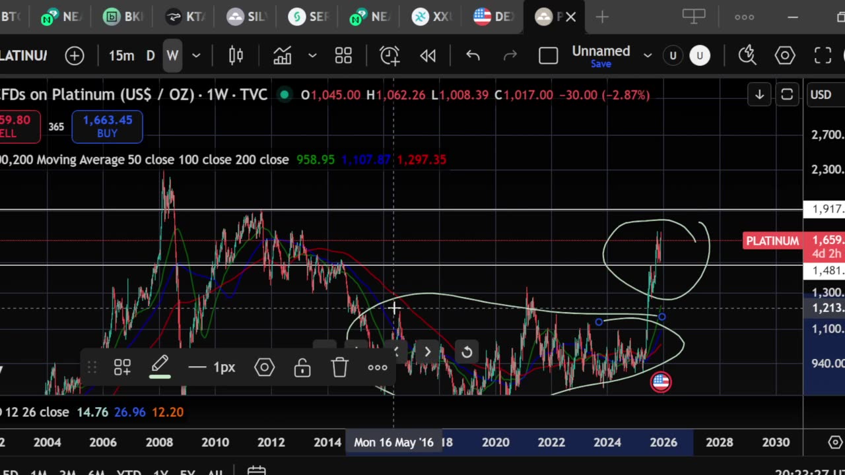This screenshot has height=475, width=845.
Task: Switch to the KT/ browser tab
Action: (186, 17)
